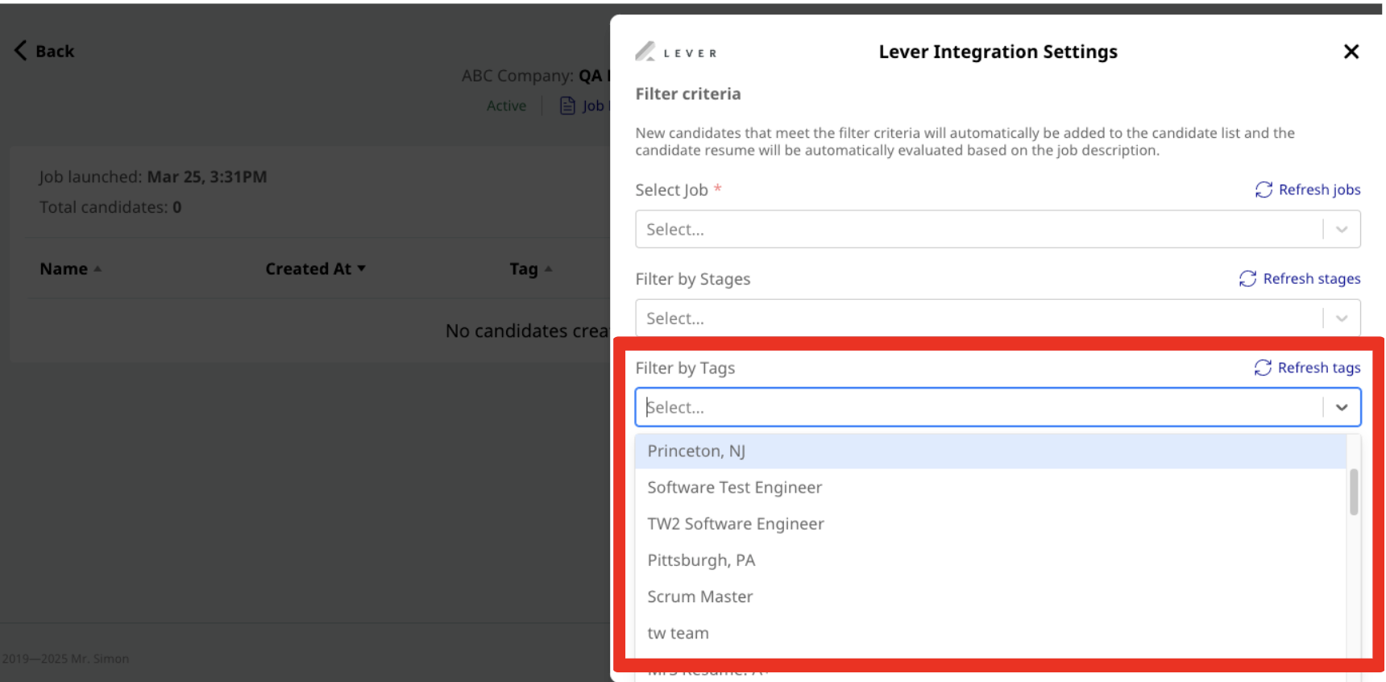This screenshot has width=1386, height=682.
Task: Click the tags dropdown list scrollbar
Action: pyautogui.click(x=1354, y=492)
